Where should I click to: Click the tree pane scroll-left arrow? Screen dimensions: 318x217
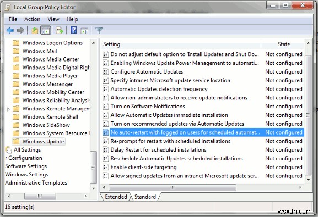click(8, 196)
